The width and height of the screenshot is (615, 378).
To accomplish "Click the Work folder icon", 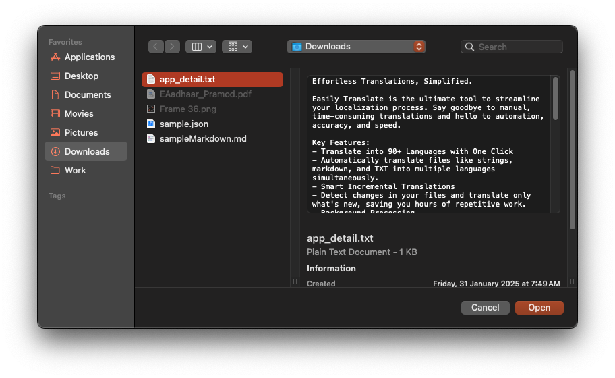I will 55,170.
